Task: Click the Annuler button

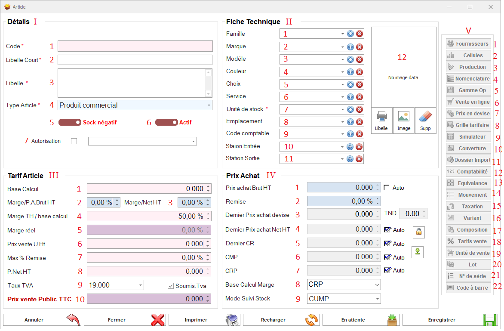Action: [x=42, y=320]
